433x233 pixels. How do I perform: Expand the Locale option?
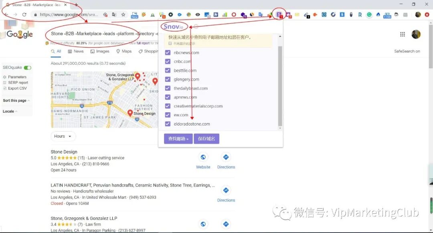(10, 111)
